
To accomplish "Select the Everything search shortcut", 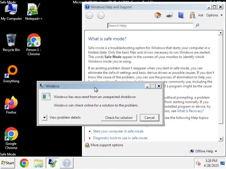I will coord(11,74).
